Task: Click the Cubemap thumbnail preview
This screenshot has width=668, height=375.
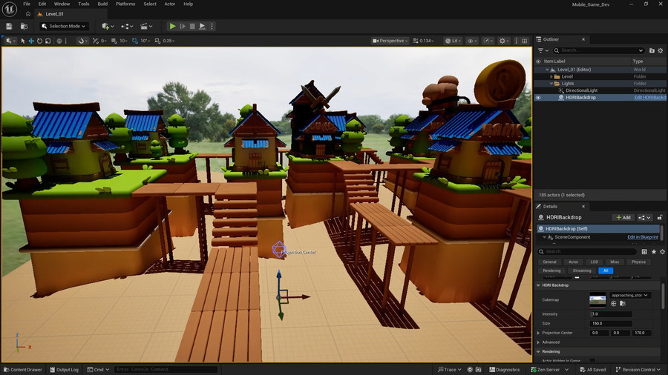Action: point(597,300)
